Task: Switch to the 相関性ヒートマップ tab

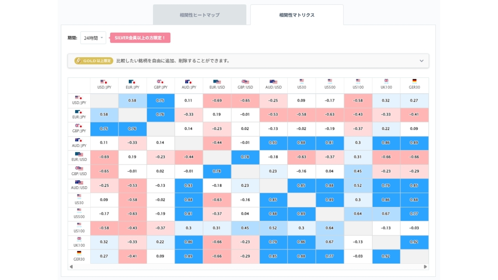Action: [200, 15]
